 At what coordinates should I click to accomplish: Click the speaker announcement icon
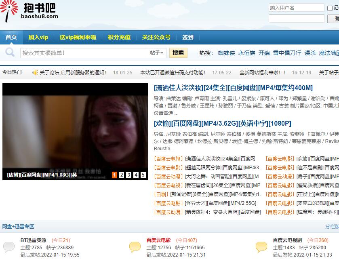click(x=35, y=73)
